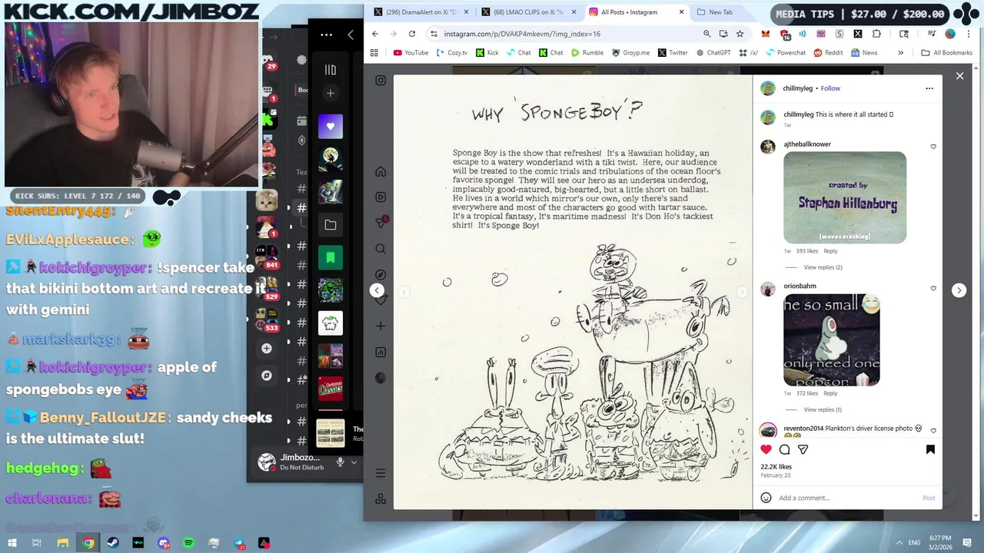Image resolution: width=984 pixels, height=553 pixels.
Task: Open post options three-dot menu
Action: (x=929, y=88)
